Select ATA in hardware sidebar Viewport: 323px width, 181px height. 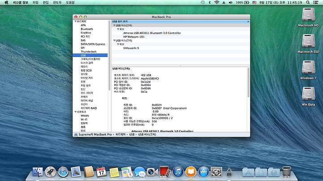(x=83, y=25)
